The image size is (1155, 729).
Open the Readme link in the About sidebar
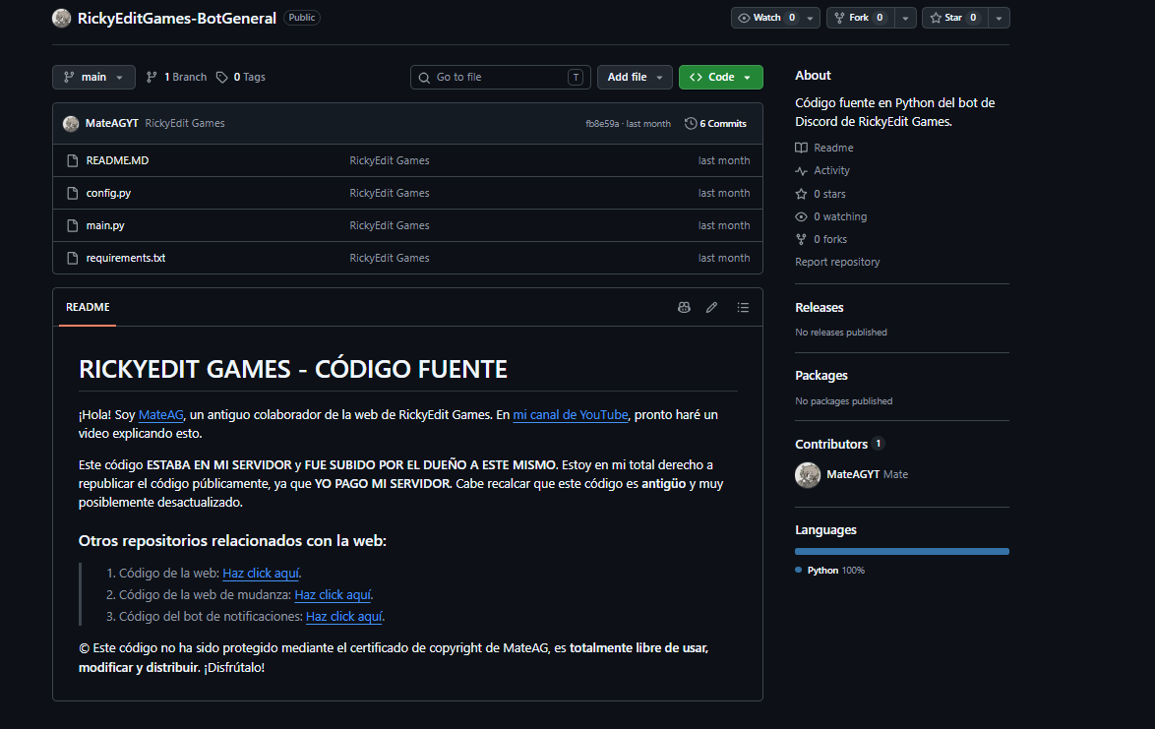click(x=824, y=148)
